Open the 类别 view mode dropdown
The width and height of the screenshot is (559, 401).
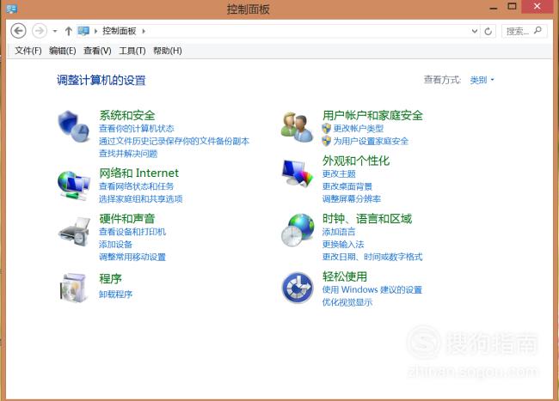[x=482, y=80]
